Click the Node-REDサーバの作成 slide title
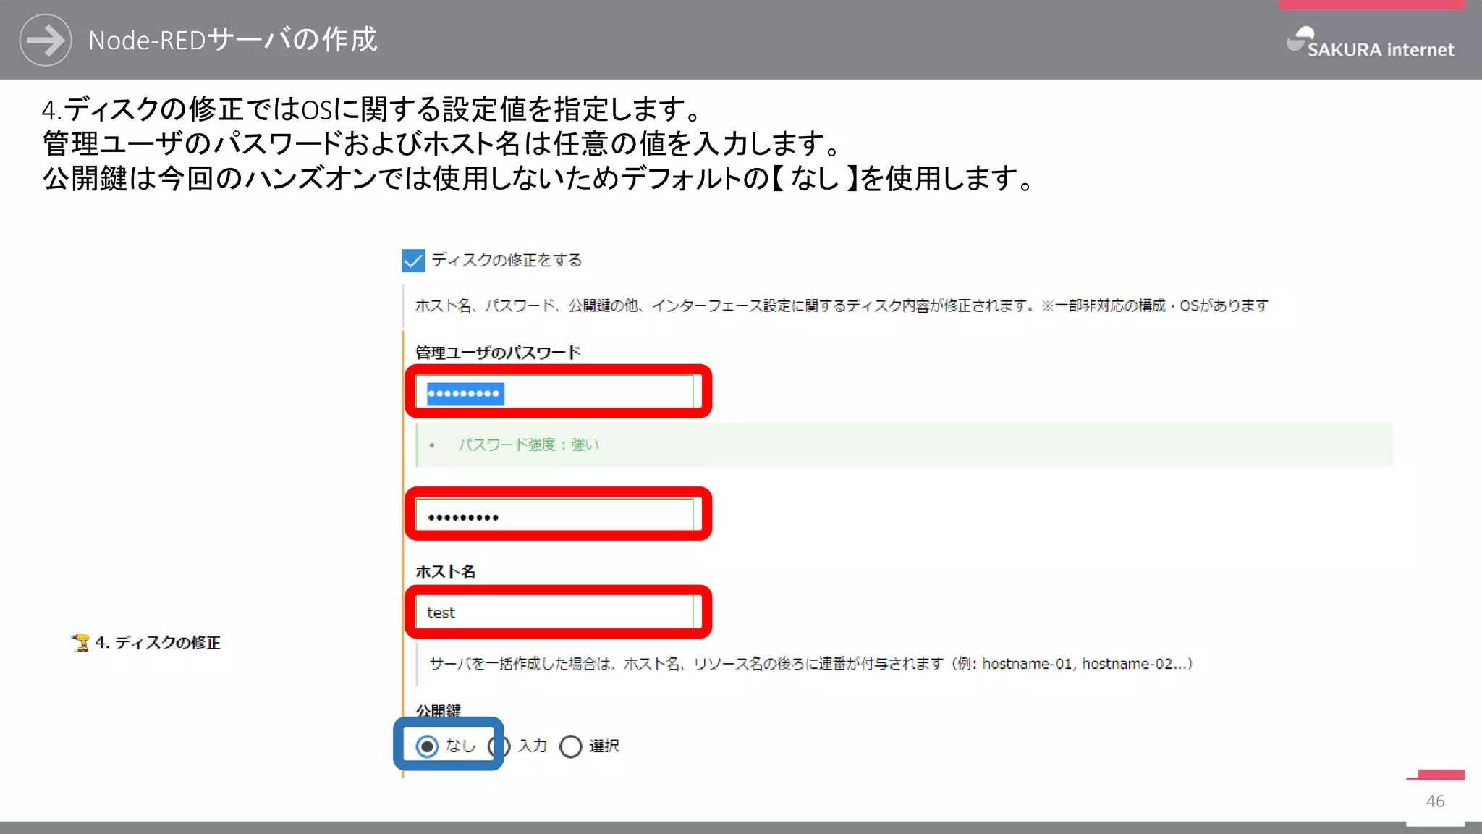Viewport: 1482px width, 834px height. coord(233,40)
